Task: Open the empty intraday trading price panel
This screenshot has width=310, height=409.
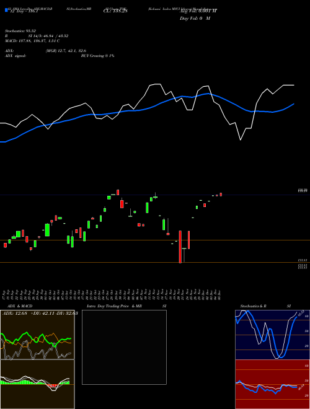Action: pos(124,347)
